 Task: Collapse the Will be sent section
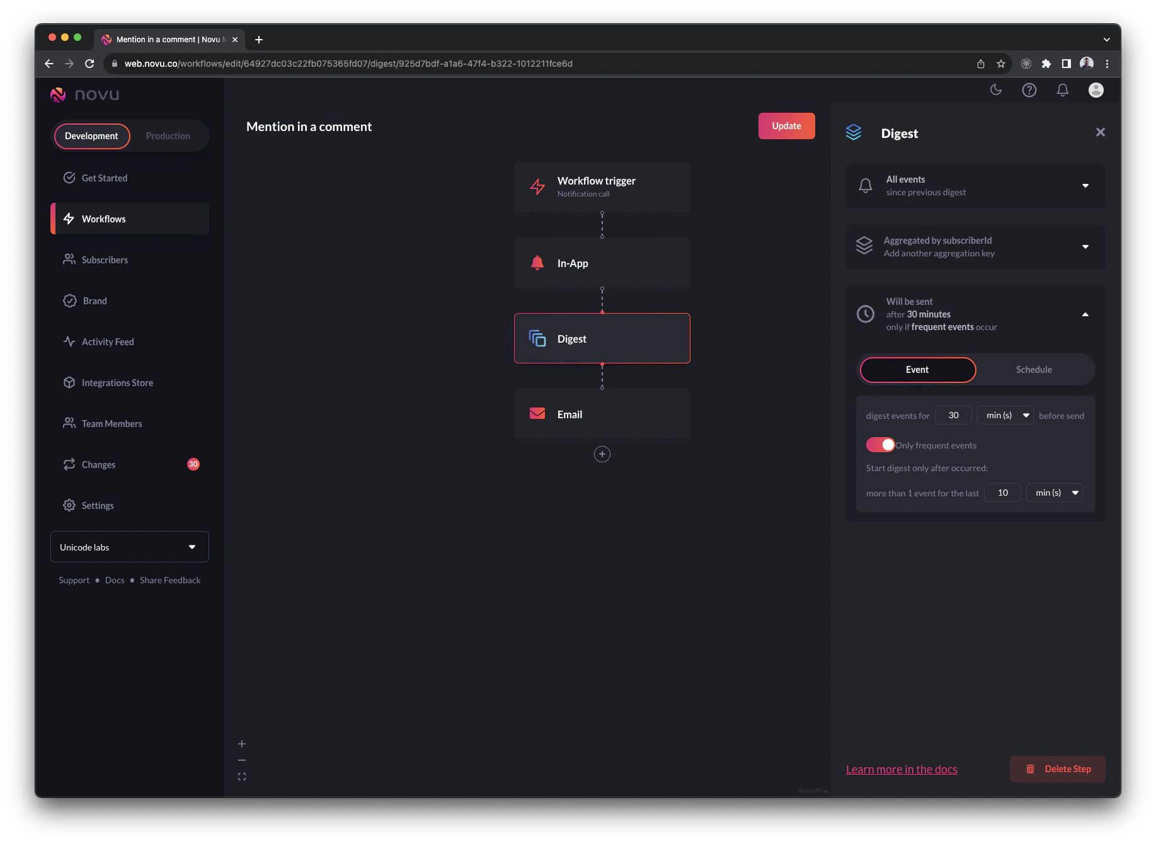[x=1085, y=314]
